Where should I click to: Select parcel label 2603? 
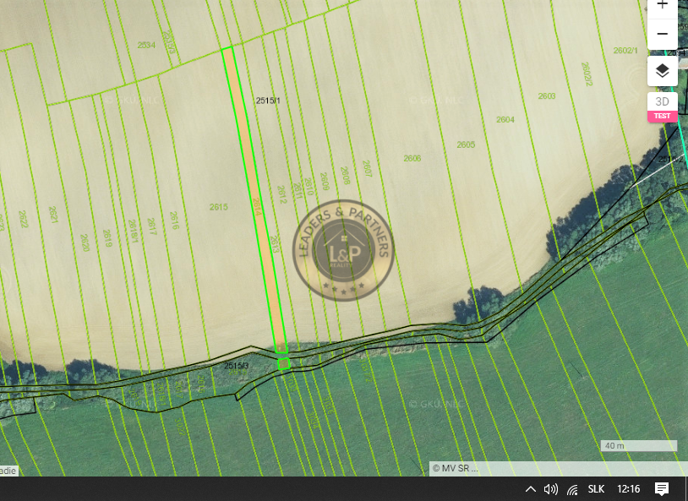[x=547, y=95]
